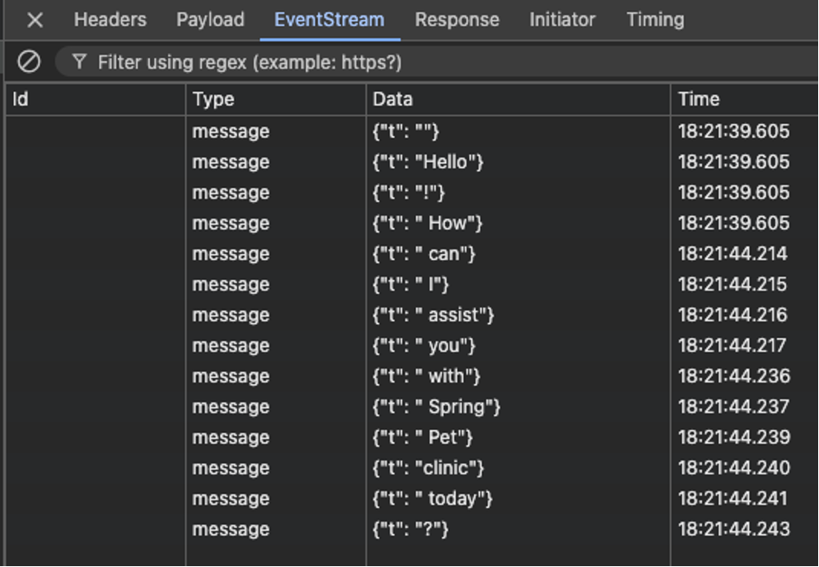Select the message row with " assist"
The width and height of the screenshot is (819, 567).
point(413,315)
